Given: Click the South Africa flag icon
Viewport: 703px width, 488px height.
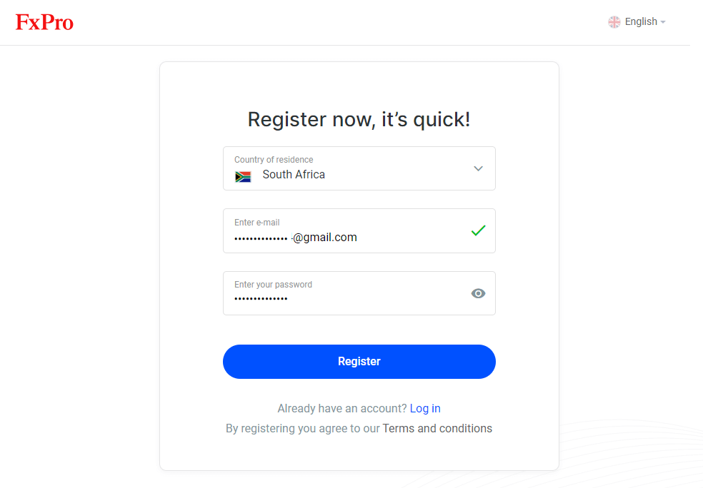Looking at the screenshot, I should (x=243, y=176).
